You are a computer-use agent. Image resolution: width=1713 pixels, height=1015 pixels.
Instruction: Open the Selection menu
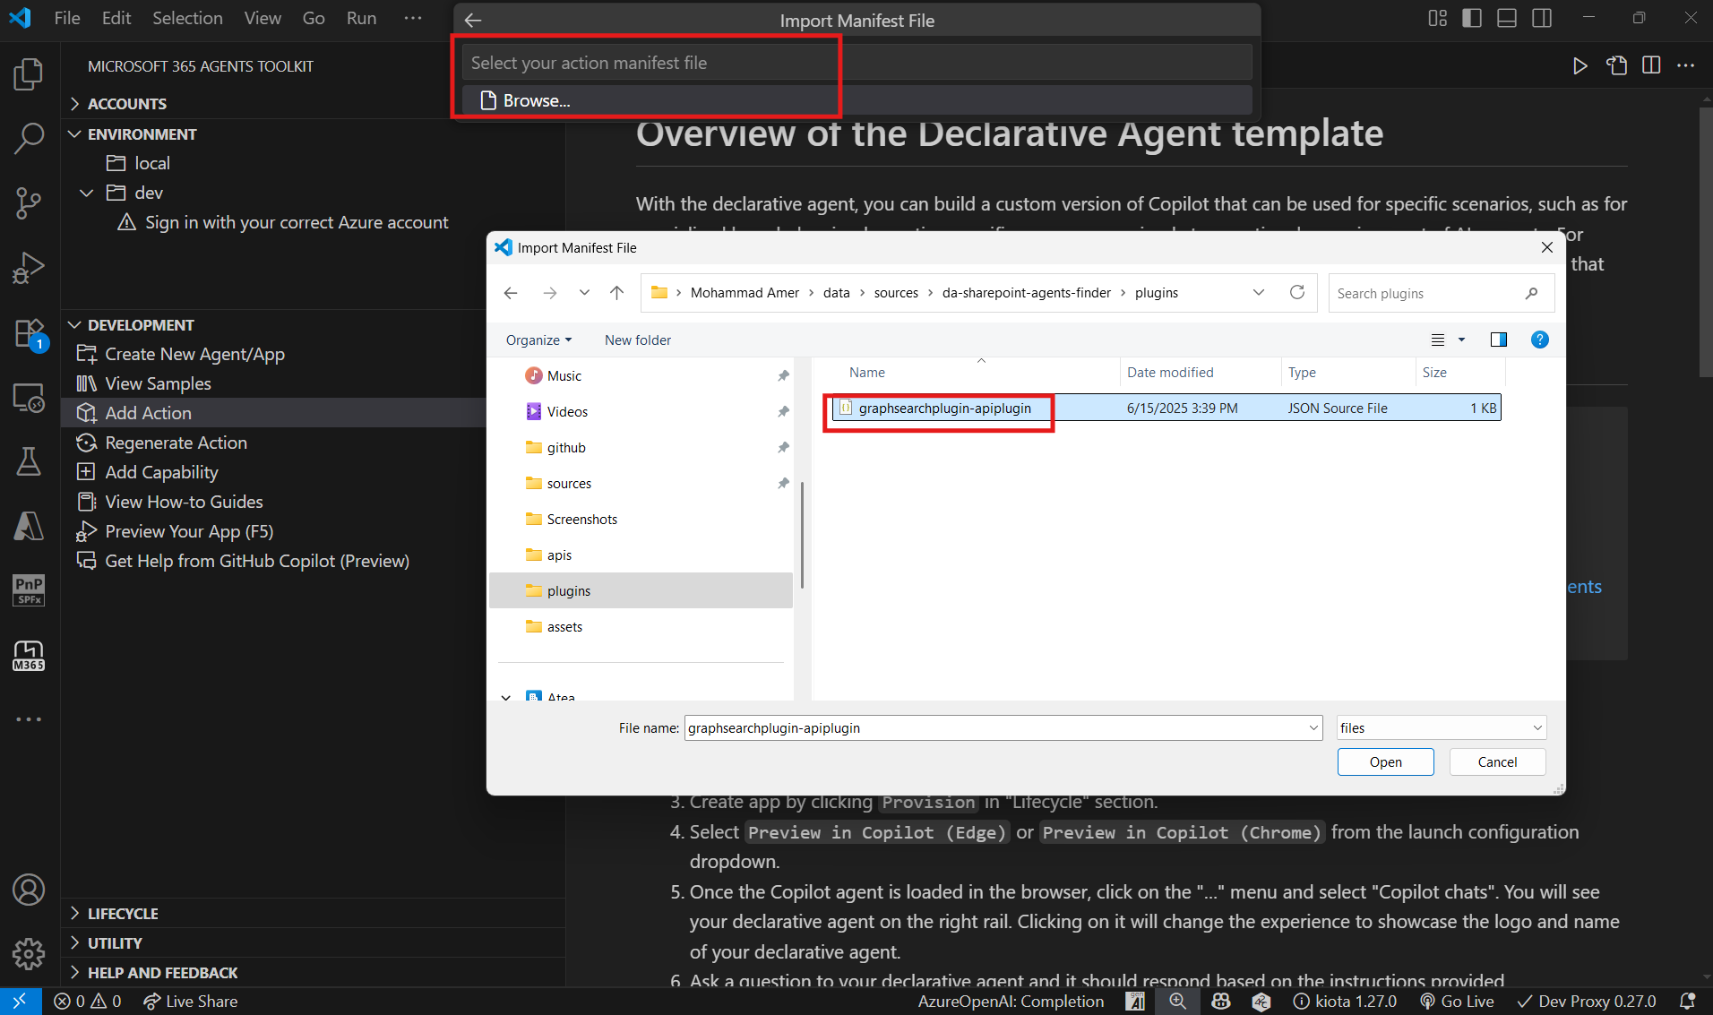coord(187,18)
